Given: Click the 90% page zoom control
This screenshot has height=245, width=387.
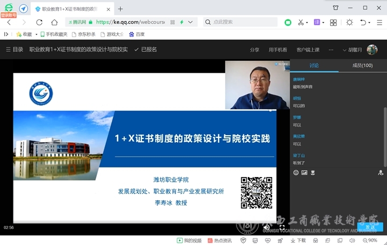Looking at the screenshot, I should (370, 240).
